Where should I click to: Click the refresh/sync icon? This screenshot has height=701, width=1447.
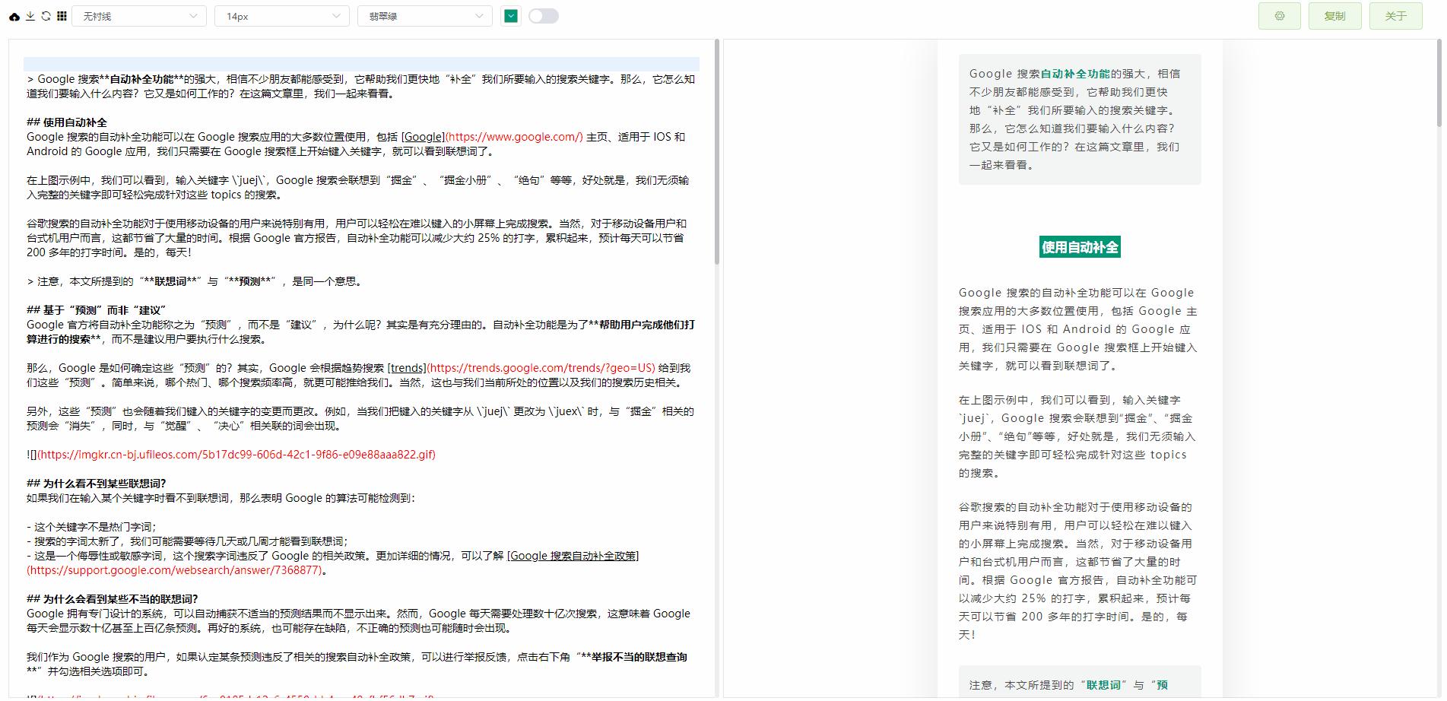46,15
